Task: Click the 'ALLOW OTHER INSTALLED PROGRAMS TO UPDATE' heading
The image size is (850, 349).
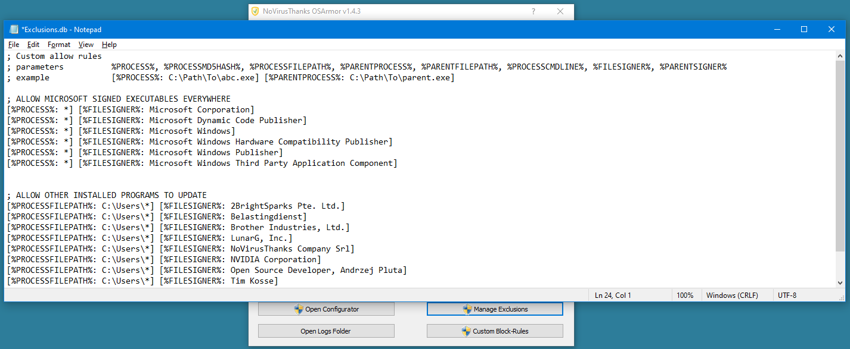Action: point(107,195)
